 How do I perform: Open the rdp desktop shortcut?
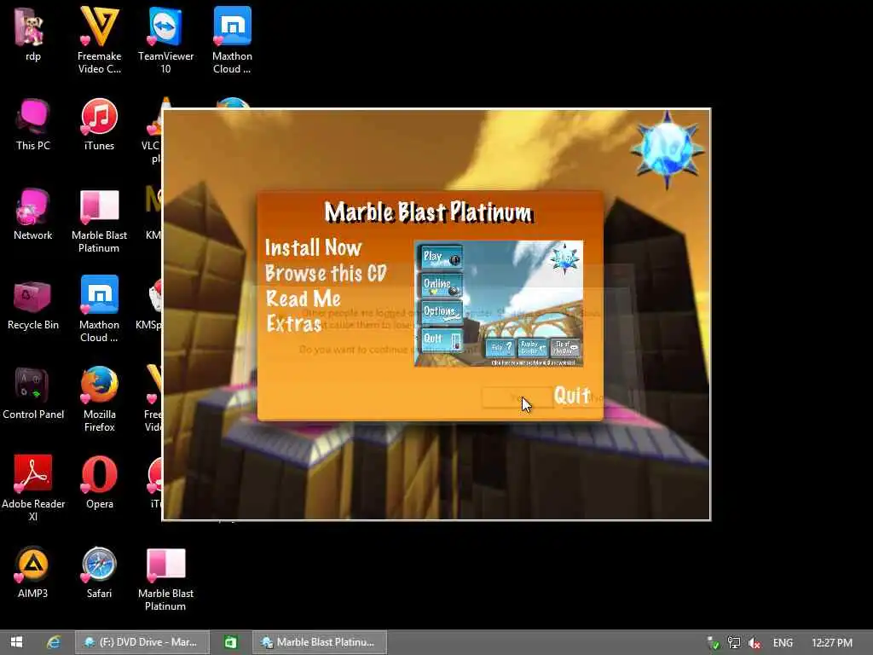click(x=32, y=34)
